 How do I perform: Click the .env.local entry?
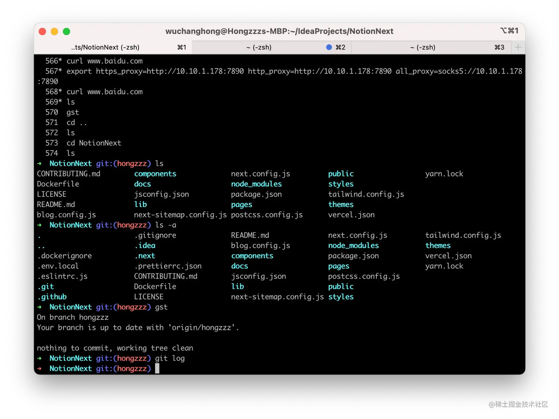(x=58, y=266)
